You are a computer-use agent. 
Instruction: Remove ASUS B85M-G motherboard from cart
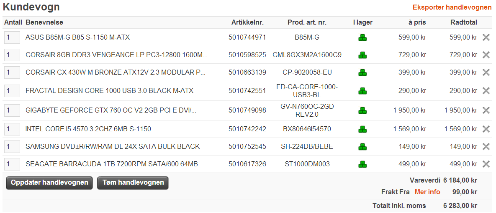pyautogui.click(x=486, y=38)
